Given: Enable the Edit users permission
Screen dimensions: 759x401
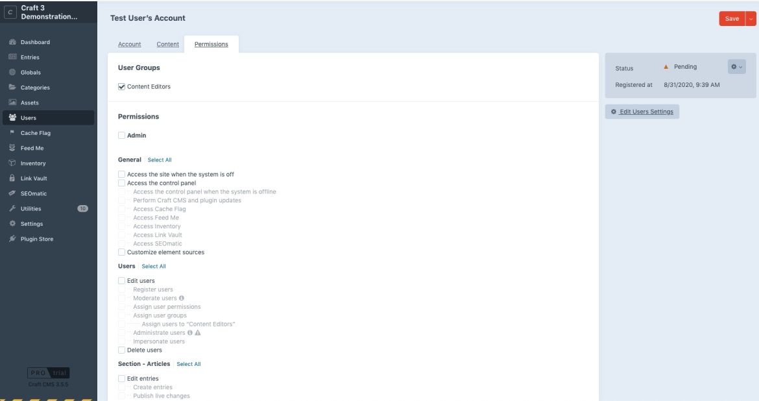Looking at the screenshot, I should 122,280.
